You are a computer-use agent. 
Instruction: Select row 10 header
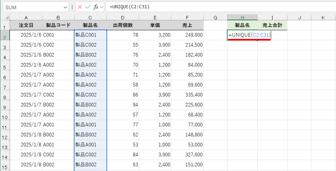(5, 115)
